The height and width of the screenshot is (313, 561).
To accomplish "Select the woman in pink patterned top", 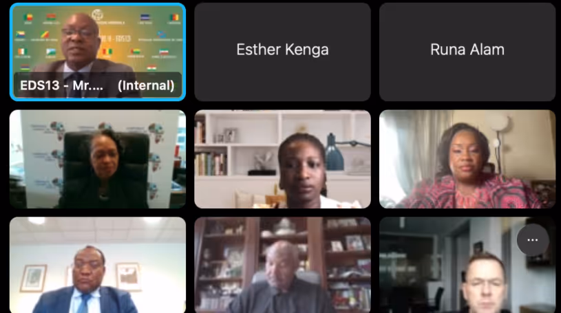I will click(x=467, y=159).
